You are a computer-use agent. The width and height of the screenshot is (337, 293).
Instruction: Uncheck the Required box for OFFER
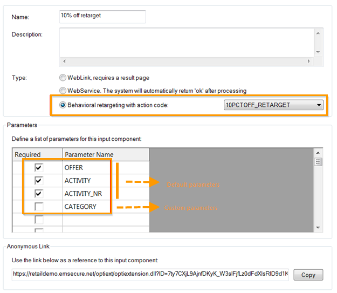point(38,168)
